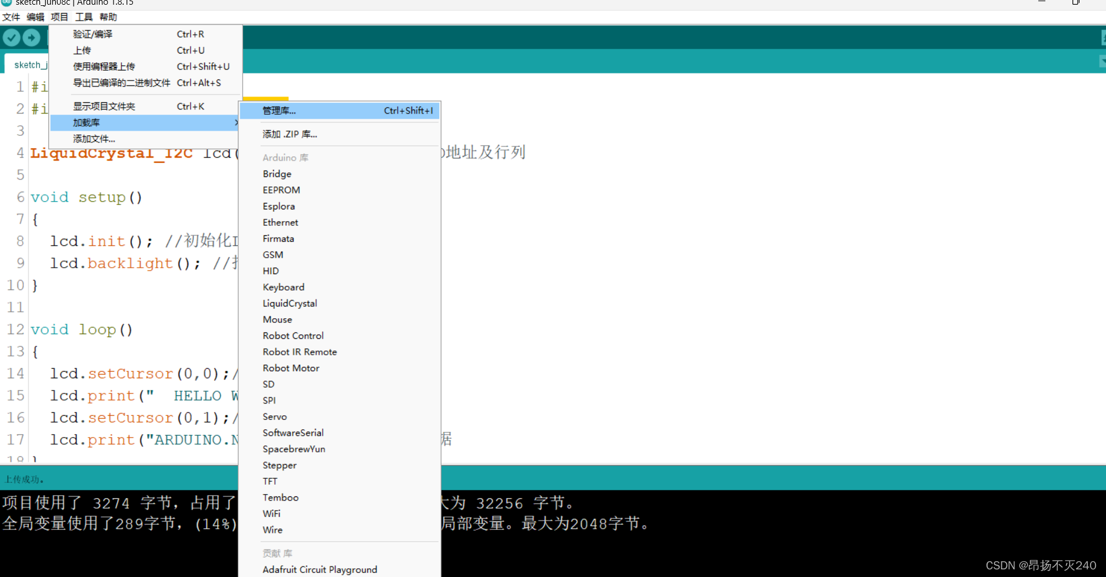This screenshot has height=577, width=1106.
Task: Include the Robot Motor library
Action: [x=340, y=368]
